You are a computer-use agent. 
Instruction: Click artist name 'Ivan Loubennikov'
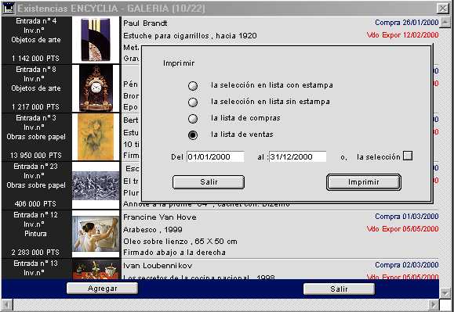(158, 266)
